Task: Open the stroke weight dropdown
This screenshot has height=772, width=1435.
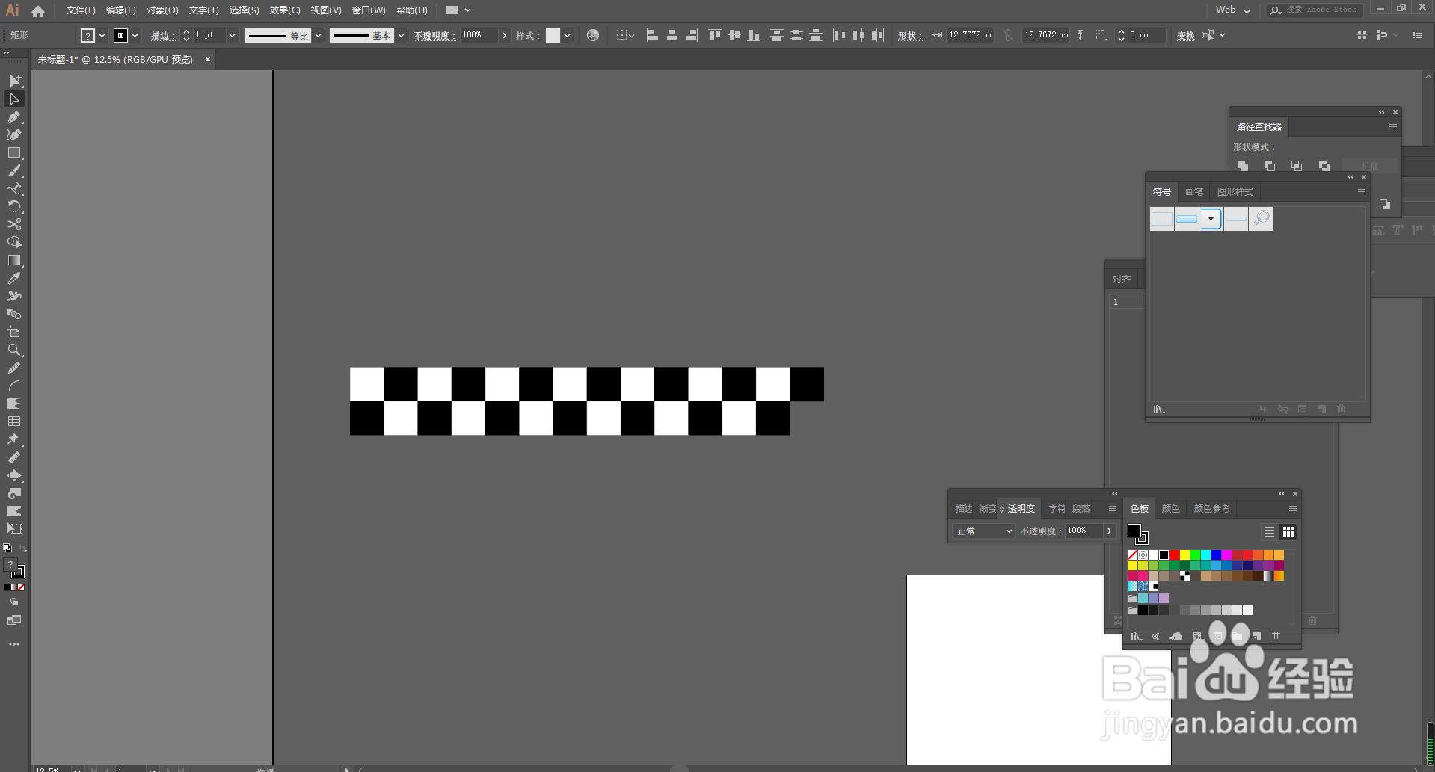Action: 232,35
